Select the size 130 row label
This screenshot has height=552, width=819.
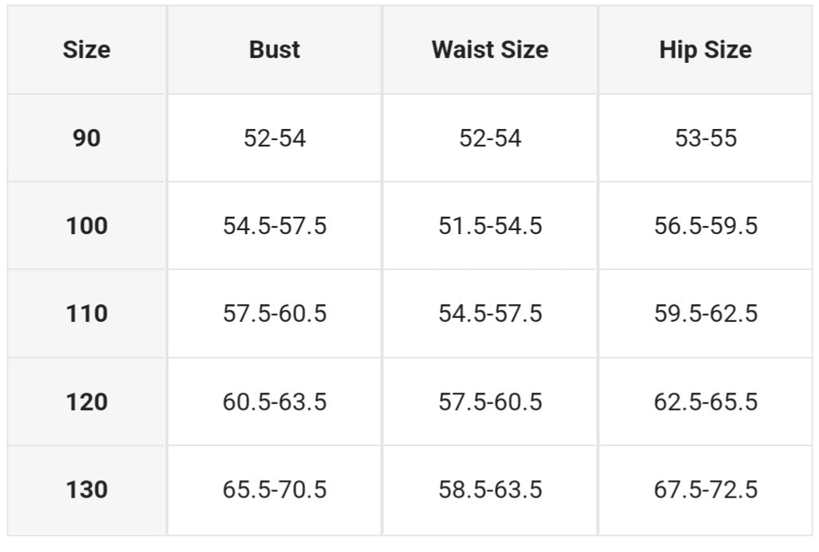pos(86,489)
